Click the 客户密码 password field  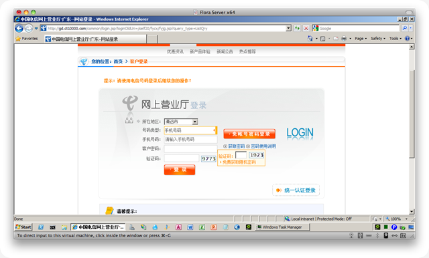[x=190, y=149]
